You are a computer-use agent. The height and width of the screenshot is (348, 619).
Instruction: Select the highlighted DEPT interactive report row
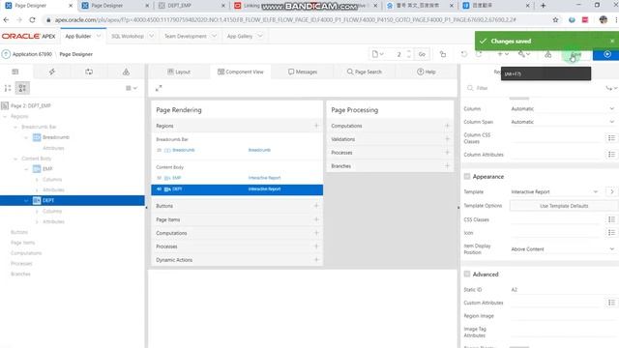pos(237,189)
